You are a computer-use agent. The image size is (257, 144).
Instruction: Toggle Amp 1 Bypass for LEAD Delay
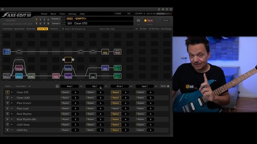pyautogui.click(x=65, y=125)
